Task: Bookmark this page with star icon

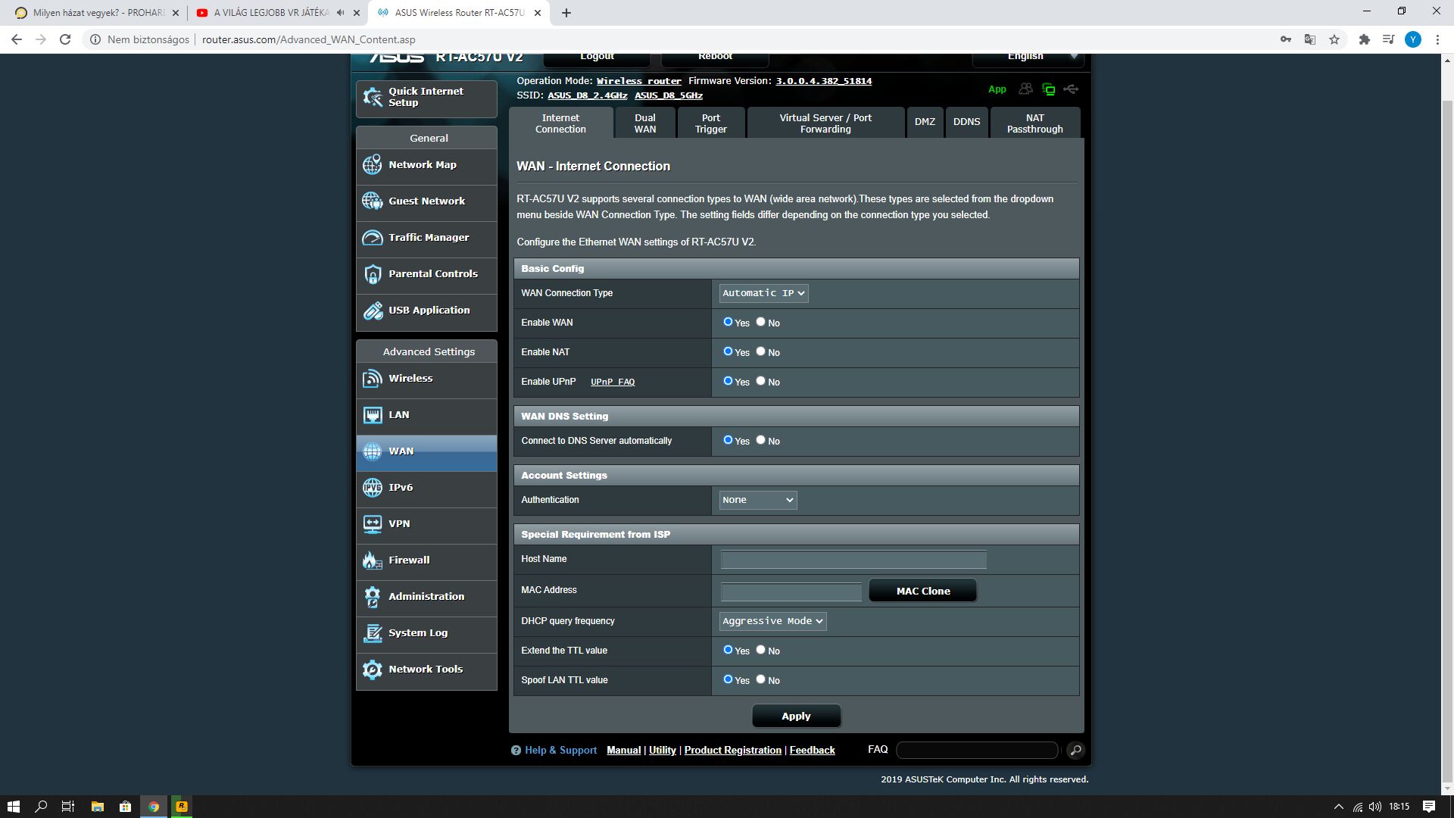Action: pos(1334,39)
